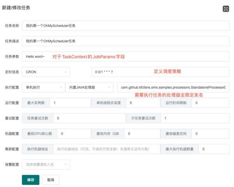Click the 最低CPU核心数 value field
Viewport: 234px width, 187px height.
[x=74, y=134]
